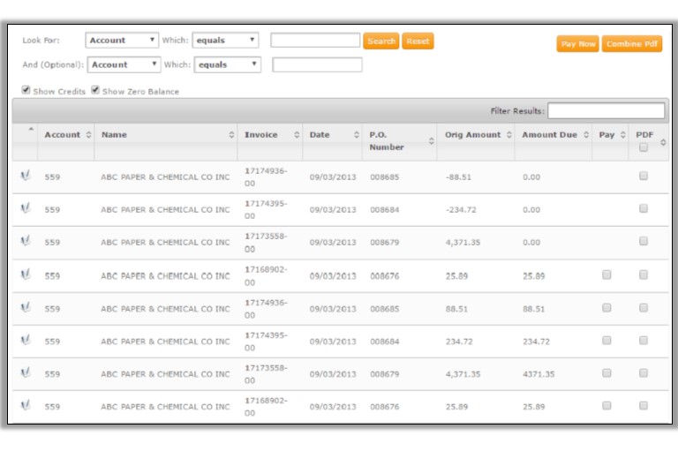Toggle the Show Credits checkbox

[x=26, y=90]
